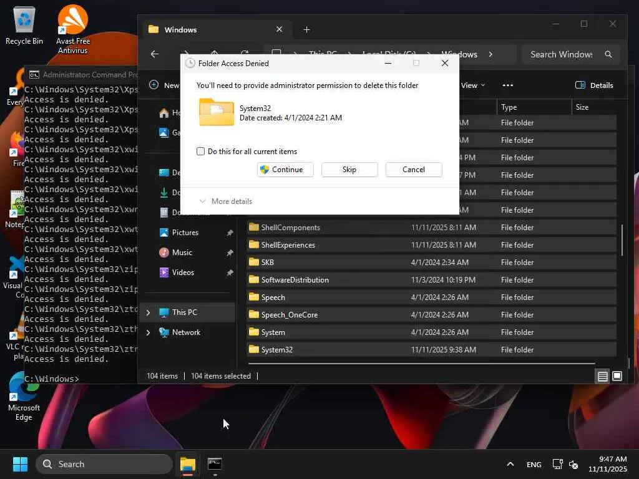This screenshot has width=639, height=479.
Task: Click the magnifier search icon in Explorer
Action: click(608, 54)
